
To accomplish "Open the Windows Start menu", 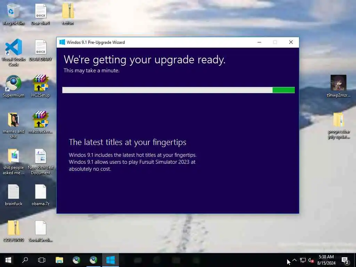I will pyautogui.click(x=8, y=260).
